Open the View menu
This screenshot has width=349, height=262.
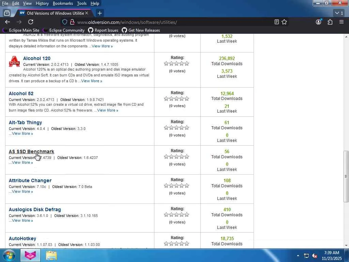27,3
